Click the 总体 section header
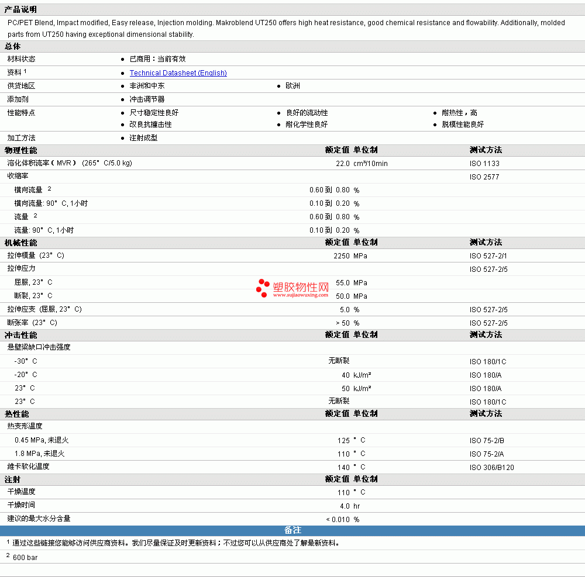 coord(12,47)
